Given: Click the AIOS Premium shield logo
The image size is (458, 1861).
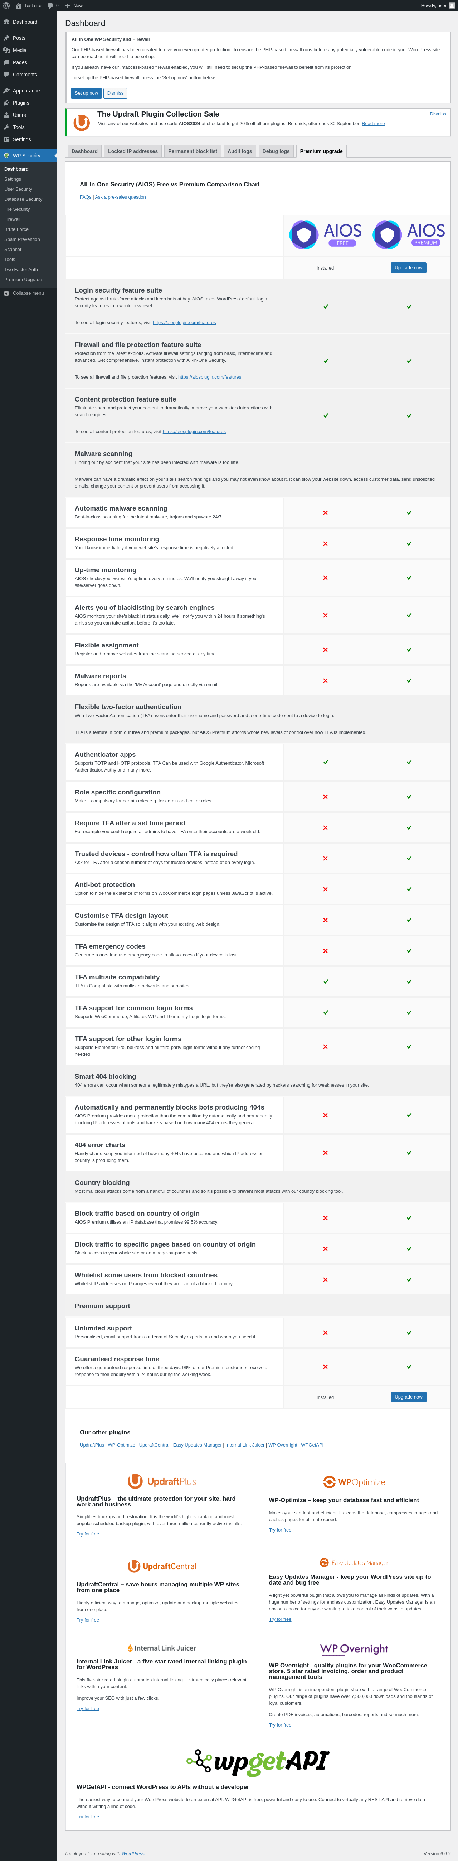Looking at the screenshot, I should pyautogui.click(x=387, y=235).
